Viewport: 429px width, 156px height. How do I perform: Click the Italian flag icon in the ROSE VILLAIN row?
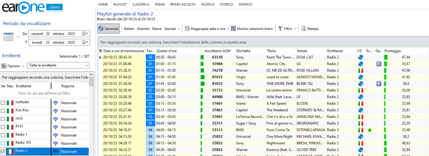pyautogui.click(x=361, y=71)
